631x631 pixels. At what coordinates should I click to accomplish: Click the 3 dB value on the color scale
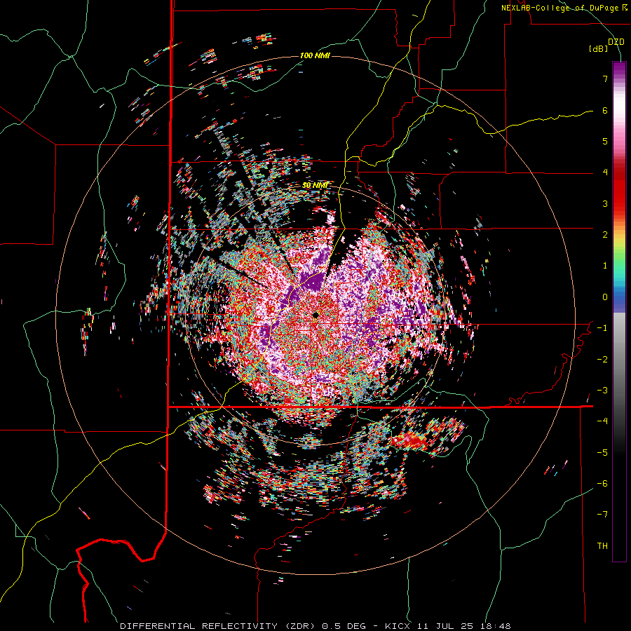(x=605, y=203)
